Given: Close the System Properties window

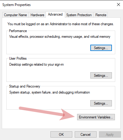Looking at the screenshot, I should click(118, 4).
